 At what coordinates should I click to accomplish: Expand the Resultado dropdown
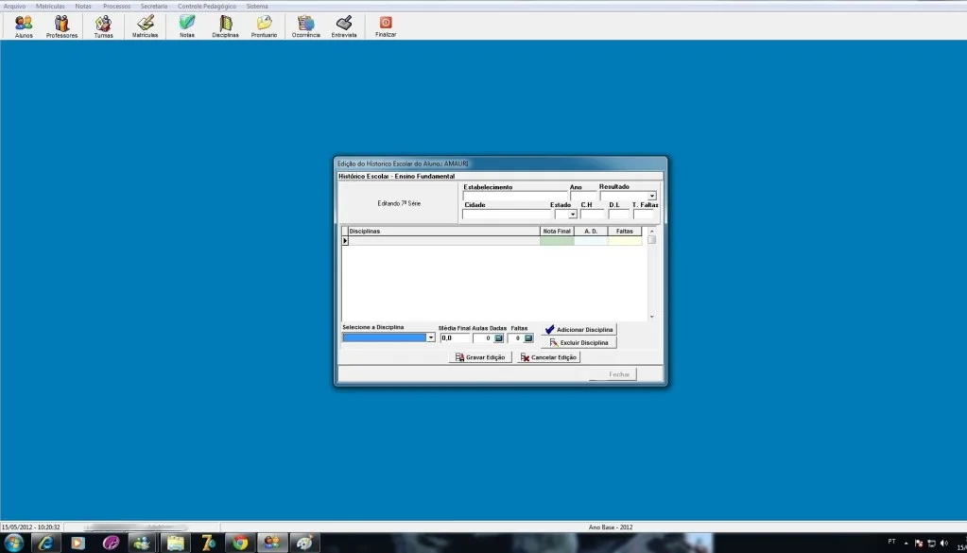pos(652,196)
